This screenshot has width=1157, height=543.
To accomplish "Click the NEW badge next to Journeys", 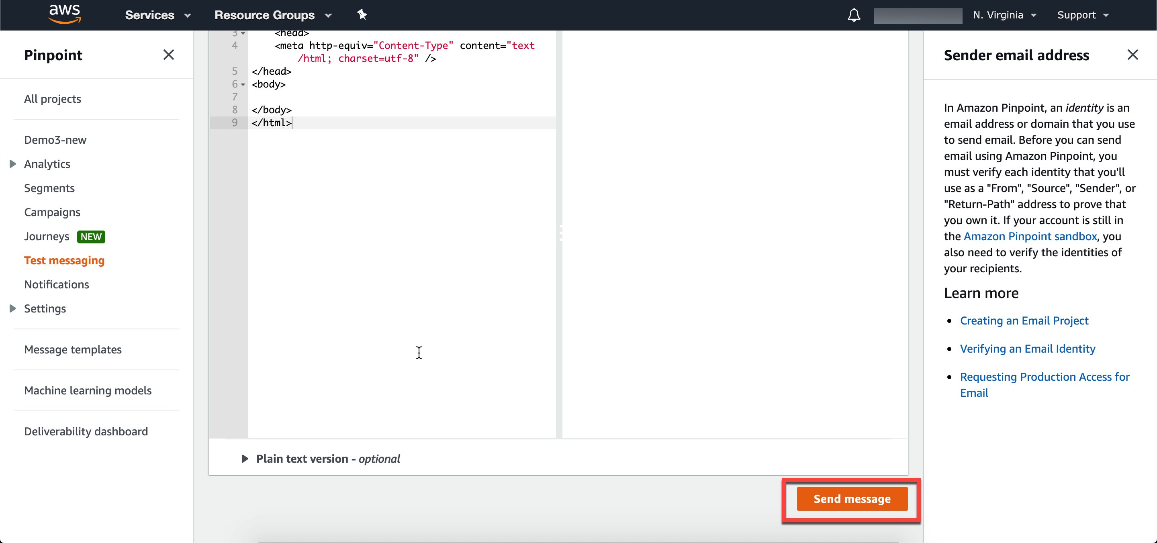I will pyautogui.click(x=91, y=237).
